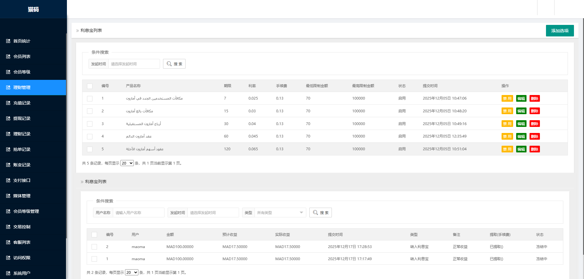Click the green 添加选项 button

pos(560,31)
